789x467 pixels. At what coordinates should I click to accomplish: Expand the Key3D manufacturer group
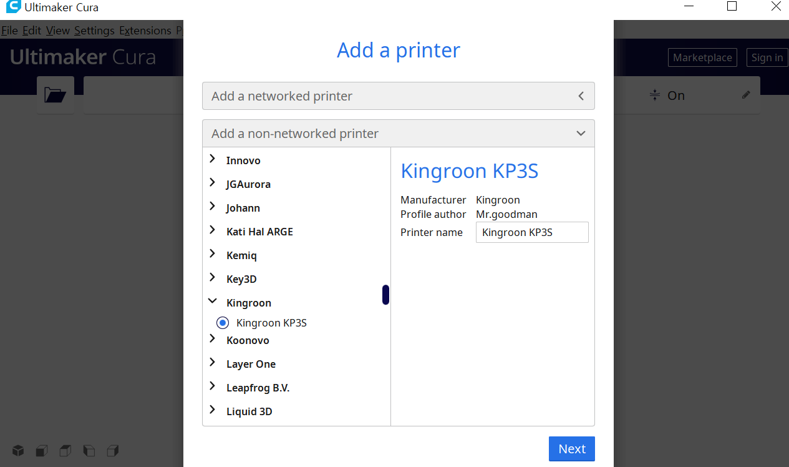click(x=213, y=278)
